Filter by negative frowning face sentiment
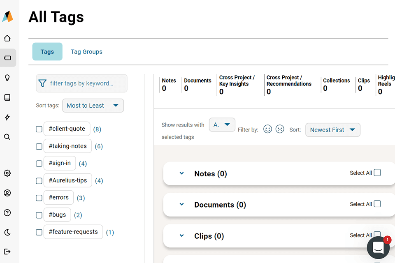Screen dimensions: 395x263 pos(280,129)
